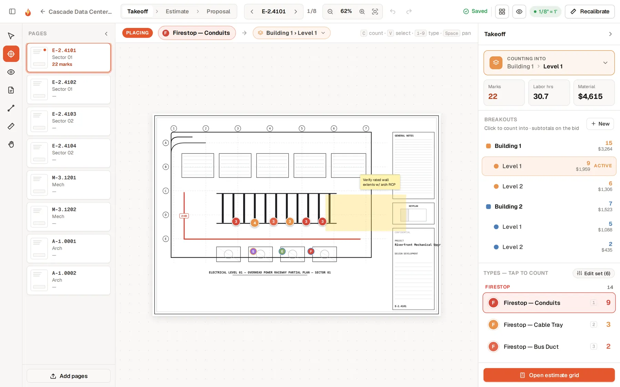The height and width of the screenshot is (387, 620).
Task: Undo the last action
Action: pyautogui.click(x=393, y=11)
